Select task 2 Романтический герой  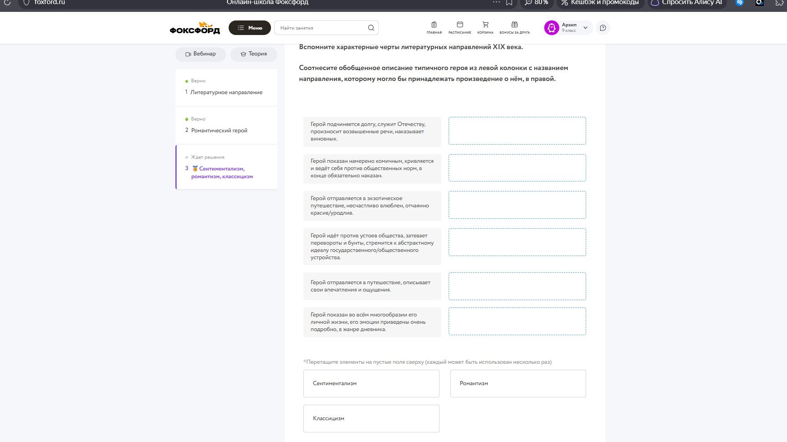(226, 126)
